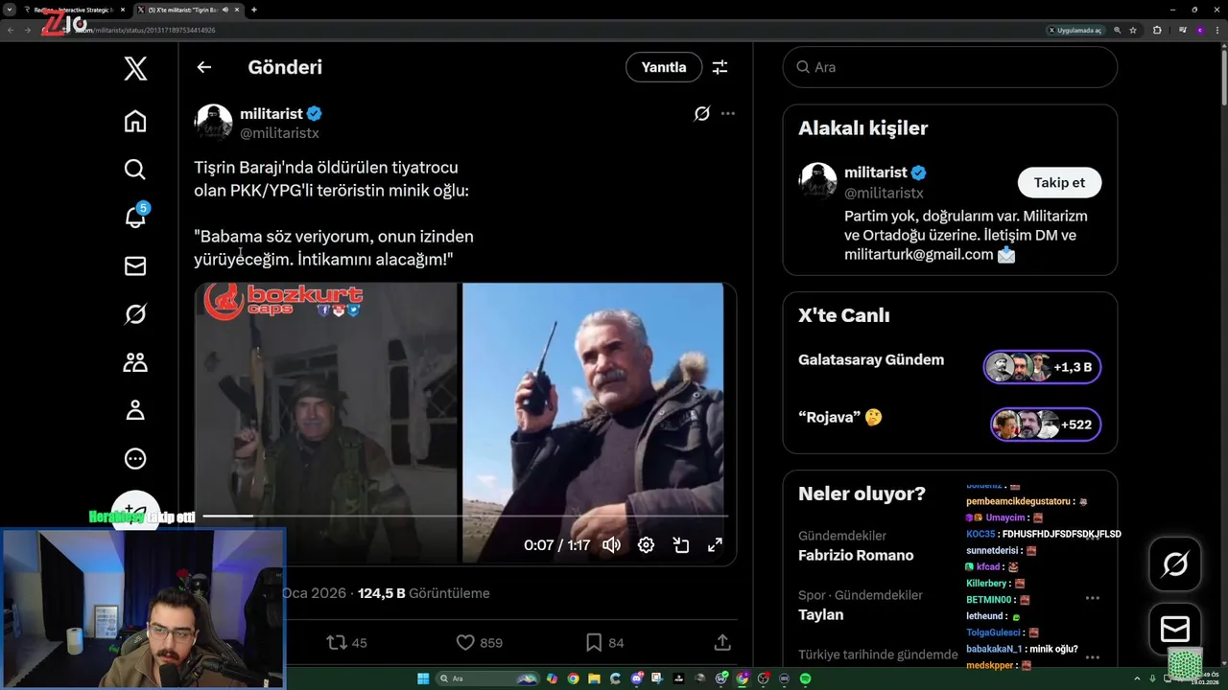Expand video to fullscreen
Image resolution: width=1228 pixels, height=690 pixels.
coord(715,544)
